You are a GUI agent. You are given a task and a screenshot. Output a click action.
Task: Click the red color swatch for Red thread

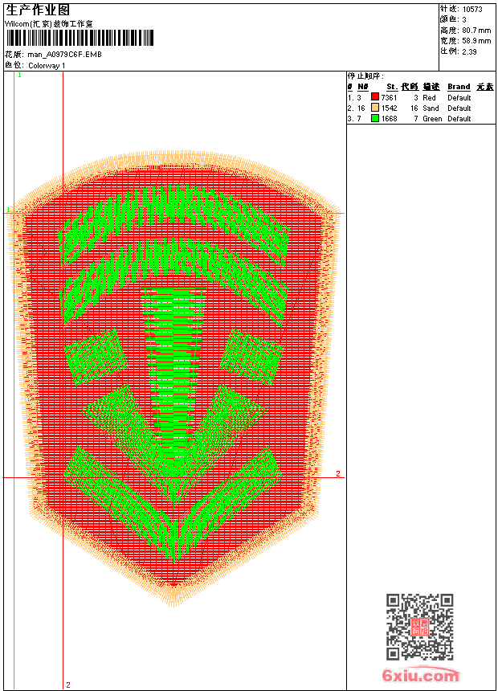pyautogui.click(x=374, y=97)
